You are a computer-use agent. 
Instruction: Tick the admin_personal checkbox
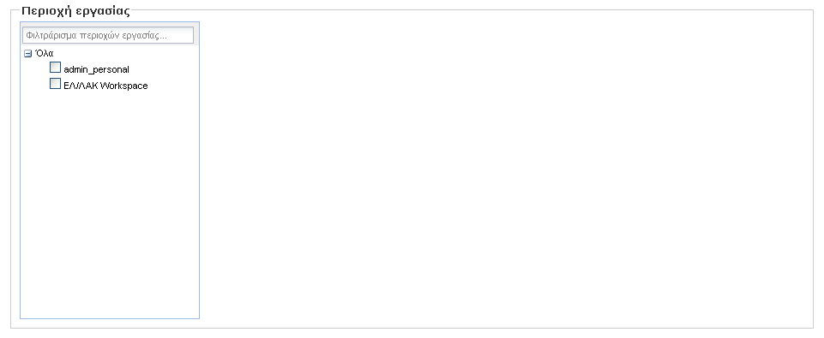[55, 68]
